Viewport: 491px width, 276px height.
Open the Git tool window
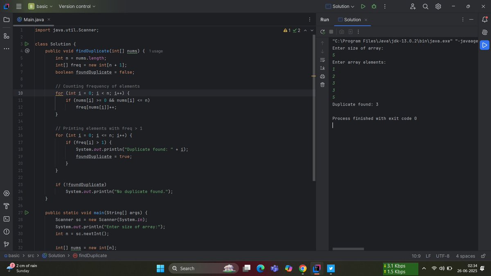coord(6,245)
